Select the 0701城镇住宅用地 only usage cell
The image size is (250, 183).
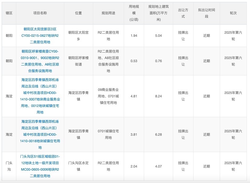pos(108,134)
